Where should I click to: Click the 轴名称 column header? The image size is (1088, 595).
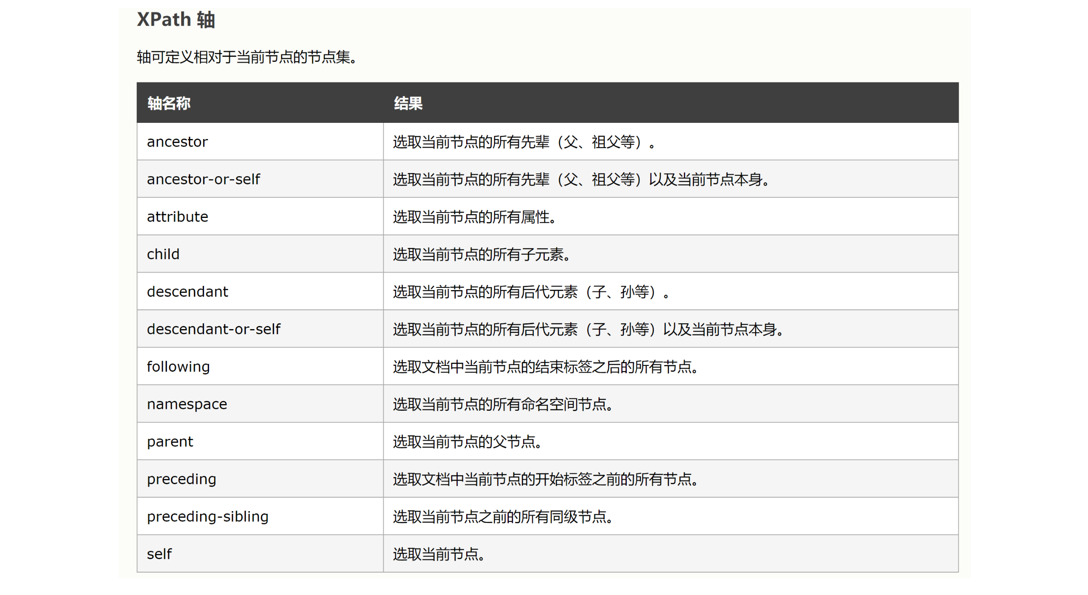(x=169, y=103)
